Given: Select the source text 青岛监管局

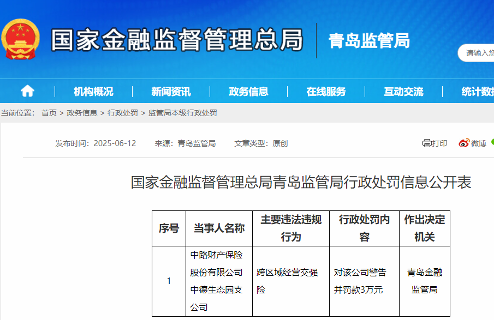Looking at the screenshot, I should (x=197, y=143).
